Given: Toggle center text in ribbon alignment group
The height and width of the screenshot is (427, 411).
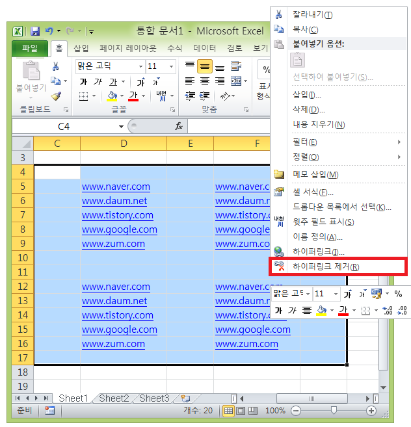Looking at the screenshot, I should click(205, 81).
